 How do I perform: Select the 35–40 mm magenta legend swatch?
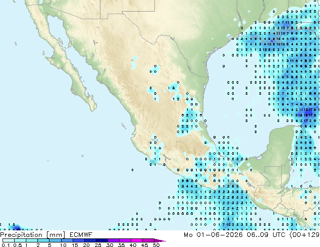125,240
